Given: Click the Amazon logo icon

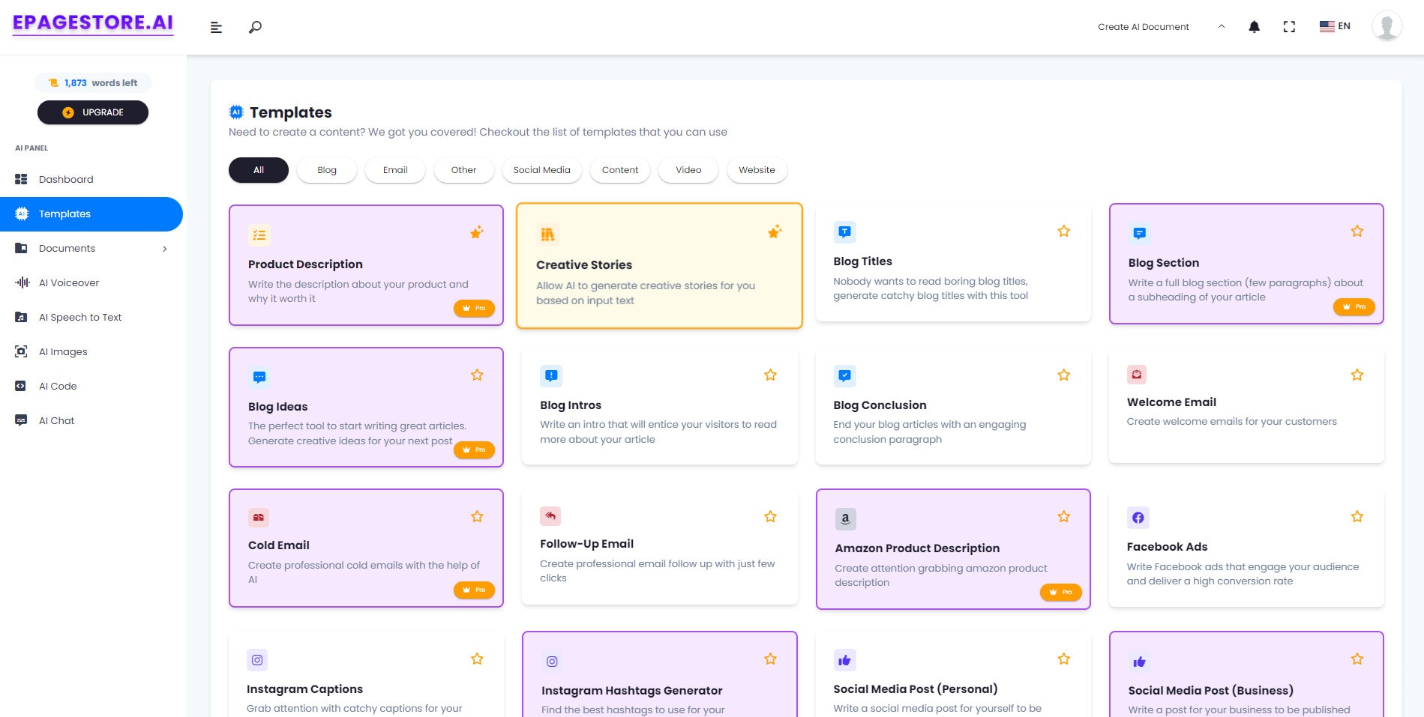Looking at the screenshot, I should 845,518.
